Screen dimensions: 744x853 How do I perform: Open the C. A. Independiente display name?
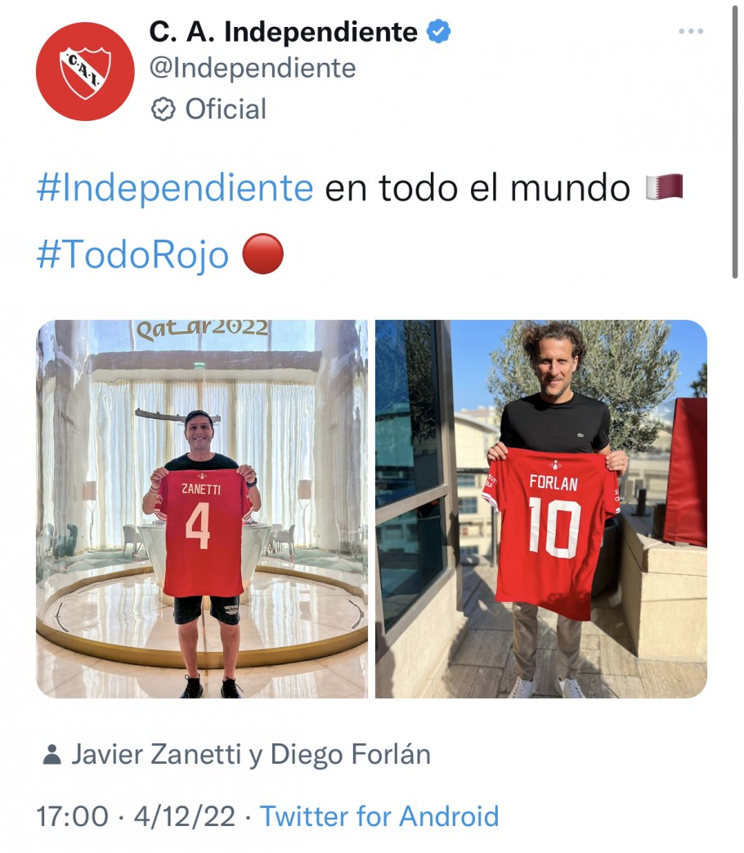[283, 32]
